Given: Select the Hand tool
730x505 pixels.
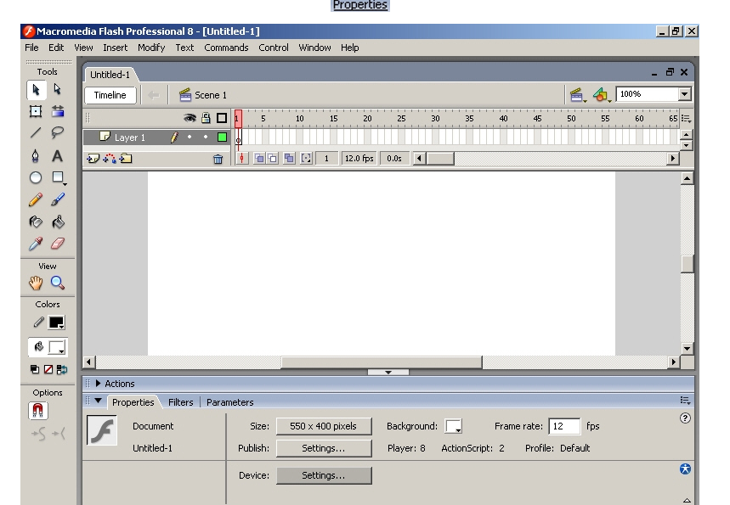Looking at the screenshot, I should click(36, 283).
